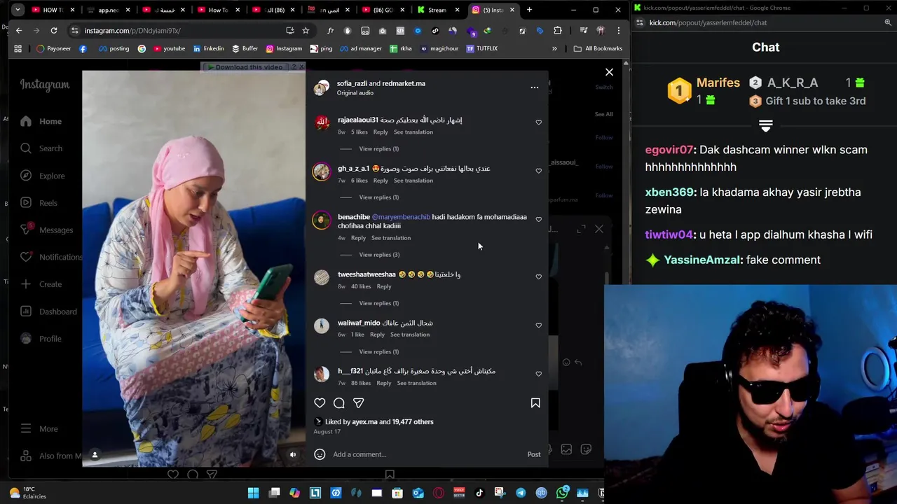Open TikTok from the taskbar
The image size is (897, 504).
[479, 493]
